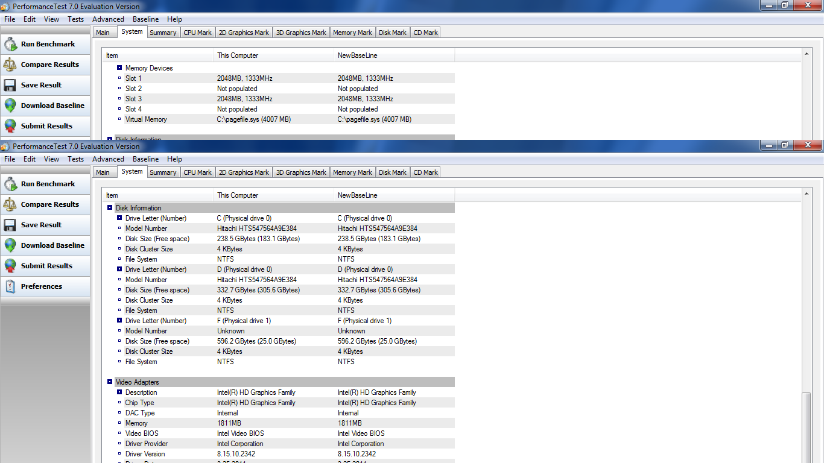This screenshot has width=824, height=463.
Task: Click '332.7 GBytes (305.6 GBytes)' under NewBaseLine
Action: [379, 290]
